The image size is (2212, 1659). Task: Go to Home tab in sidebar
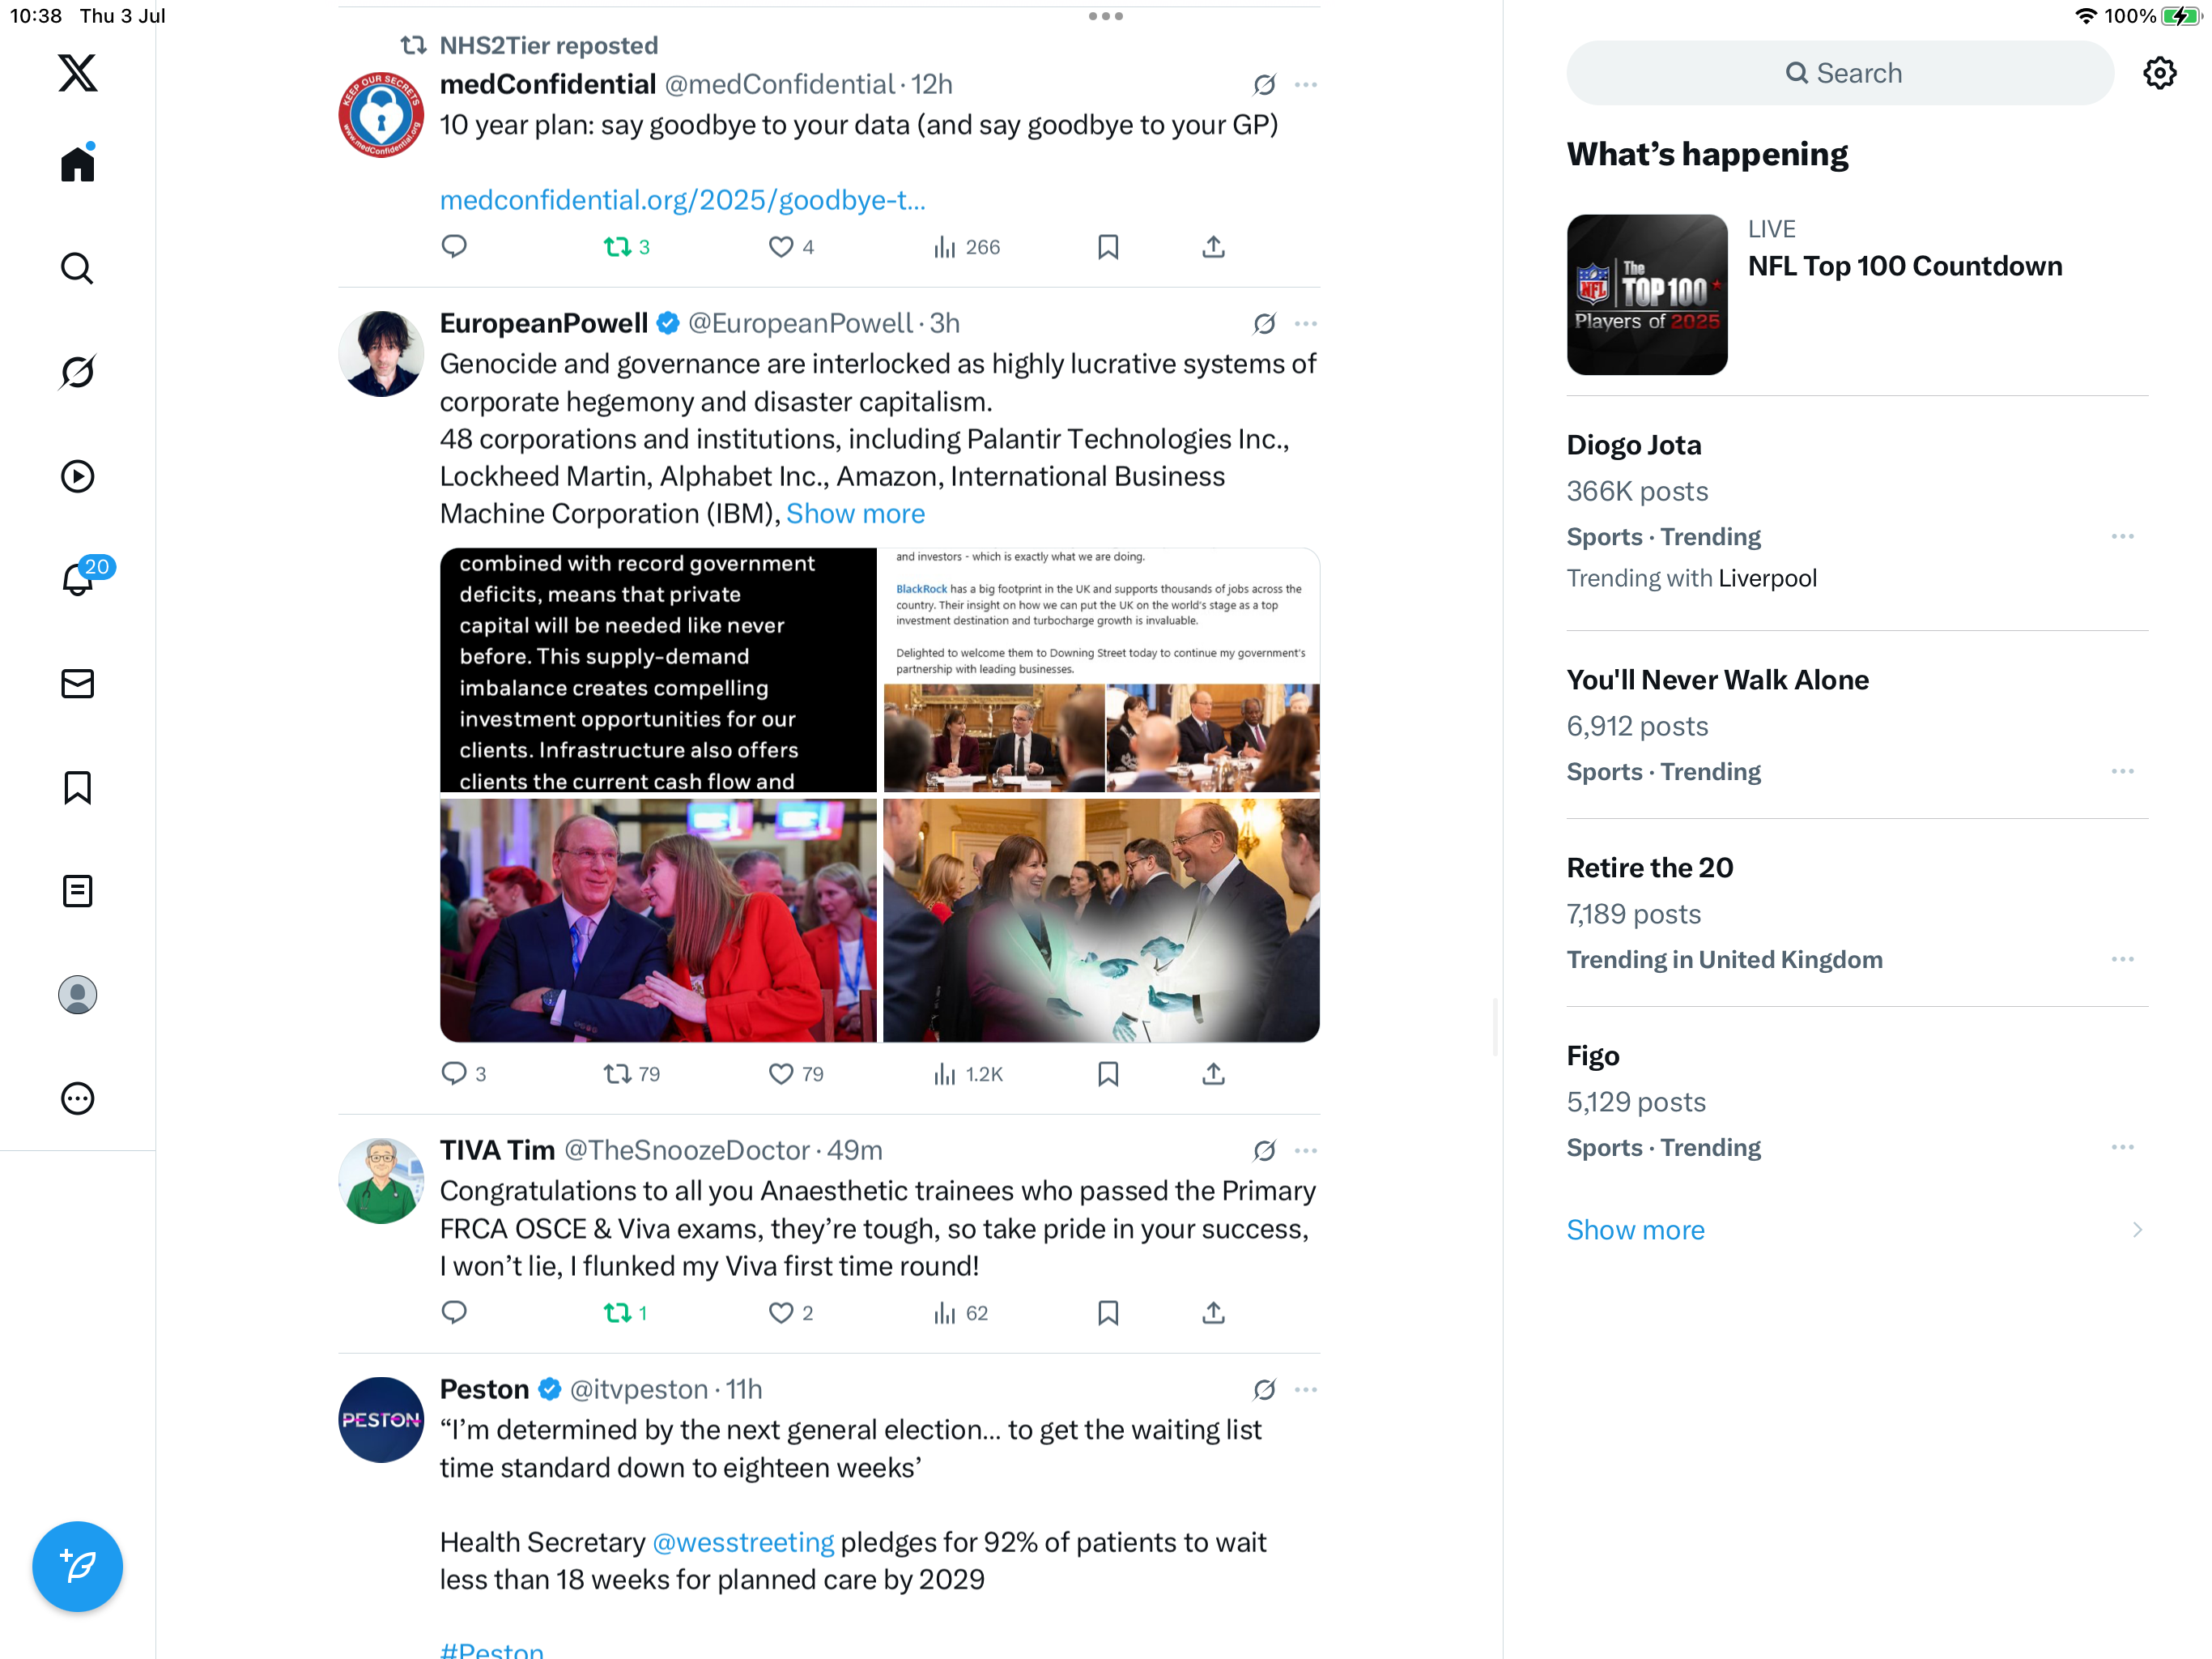tap(77, 163)
